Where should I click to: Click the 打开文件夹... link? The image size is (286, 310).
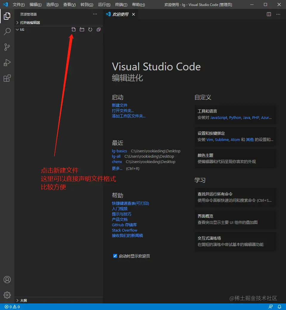(123, 111)
